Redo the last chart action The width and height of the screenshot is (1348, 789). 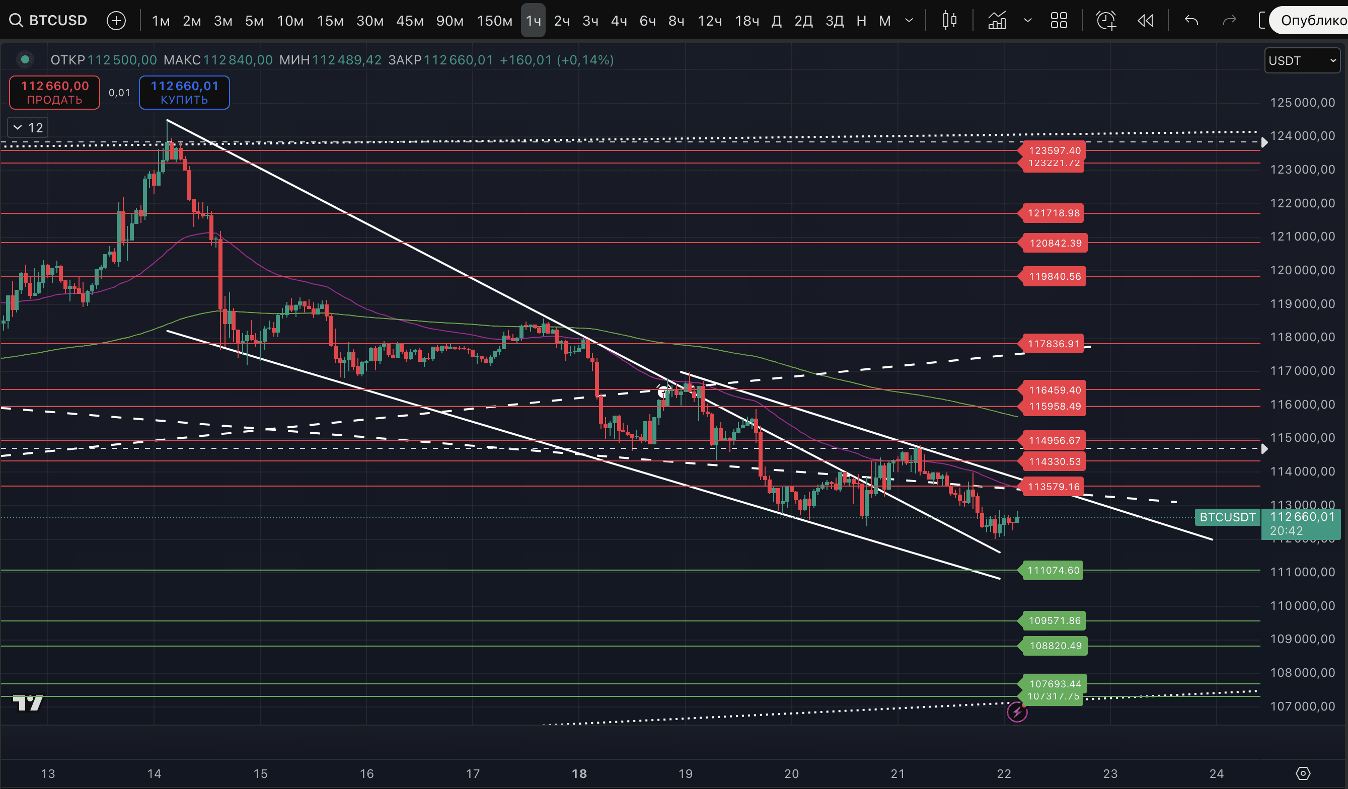1229,20
